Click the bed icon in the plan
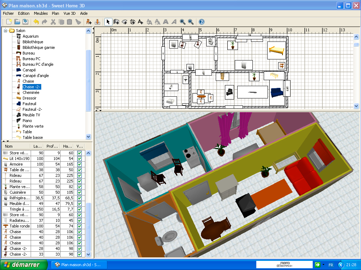The height and width of the screenshot is (270, 361). tap(276, 50)
